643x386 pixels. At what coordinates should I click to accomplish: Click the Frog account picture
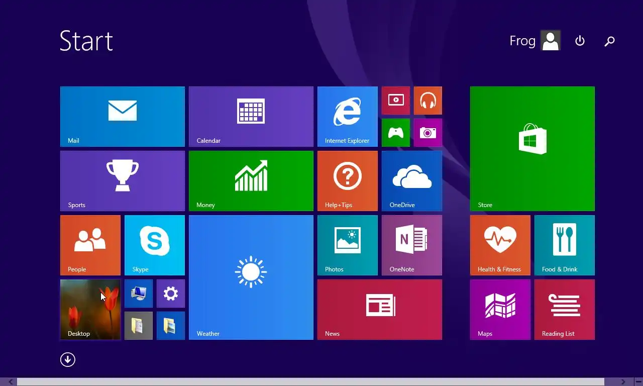coord(551,41)
